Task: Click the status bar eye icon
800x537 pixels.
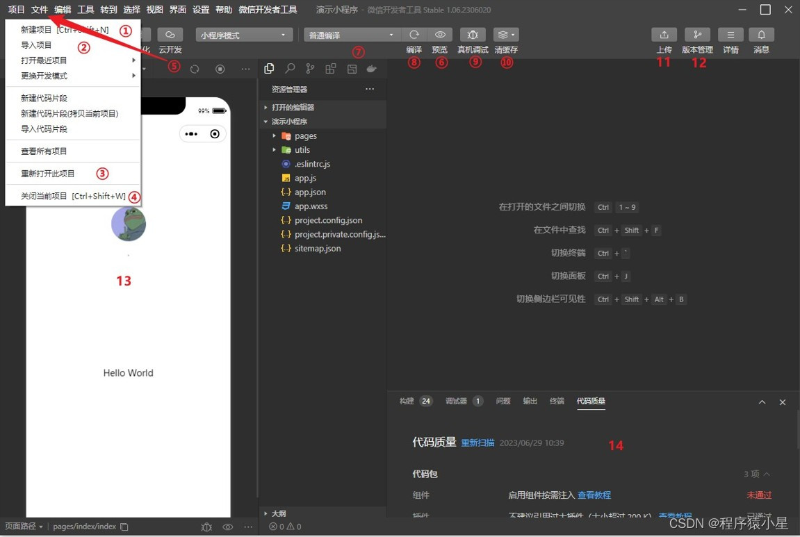Action: pyautogui.click(x=227, y=527)
